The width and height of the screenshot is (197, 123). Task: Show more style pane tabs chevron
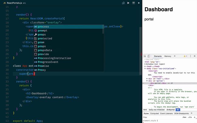tap(192, 113)
